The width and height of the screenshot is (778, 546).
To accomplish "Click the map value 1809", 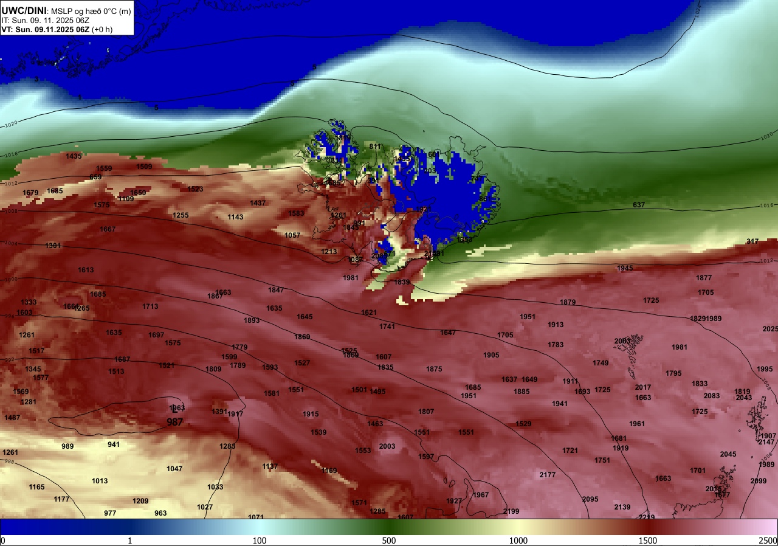I will [213, 369].
